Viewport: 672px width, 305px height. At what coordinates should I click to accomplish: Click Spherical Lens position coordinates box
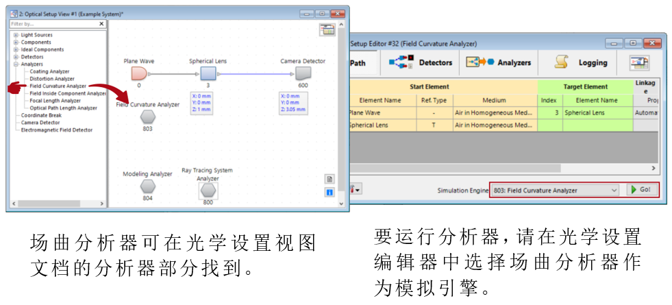[x=201, y=103]
